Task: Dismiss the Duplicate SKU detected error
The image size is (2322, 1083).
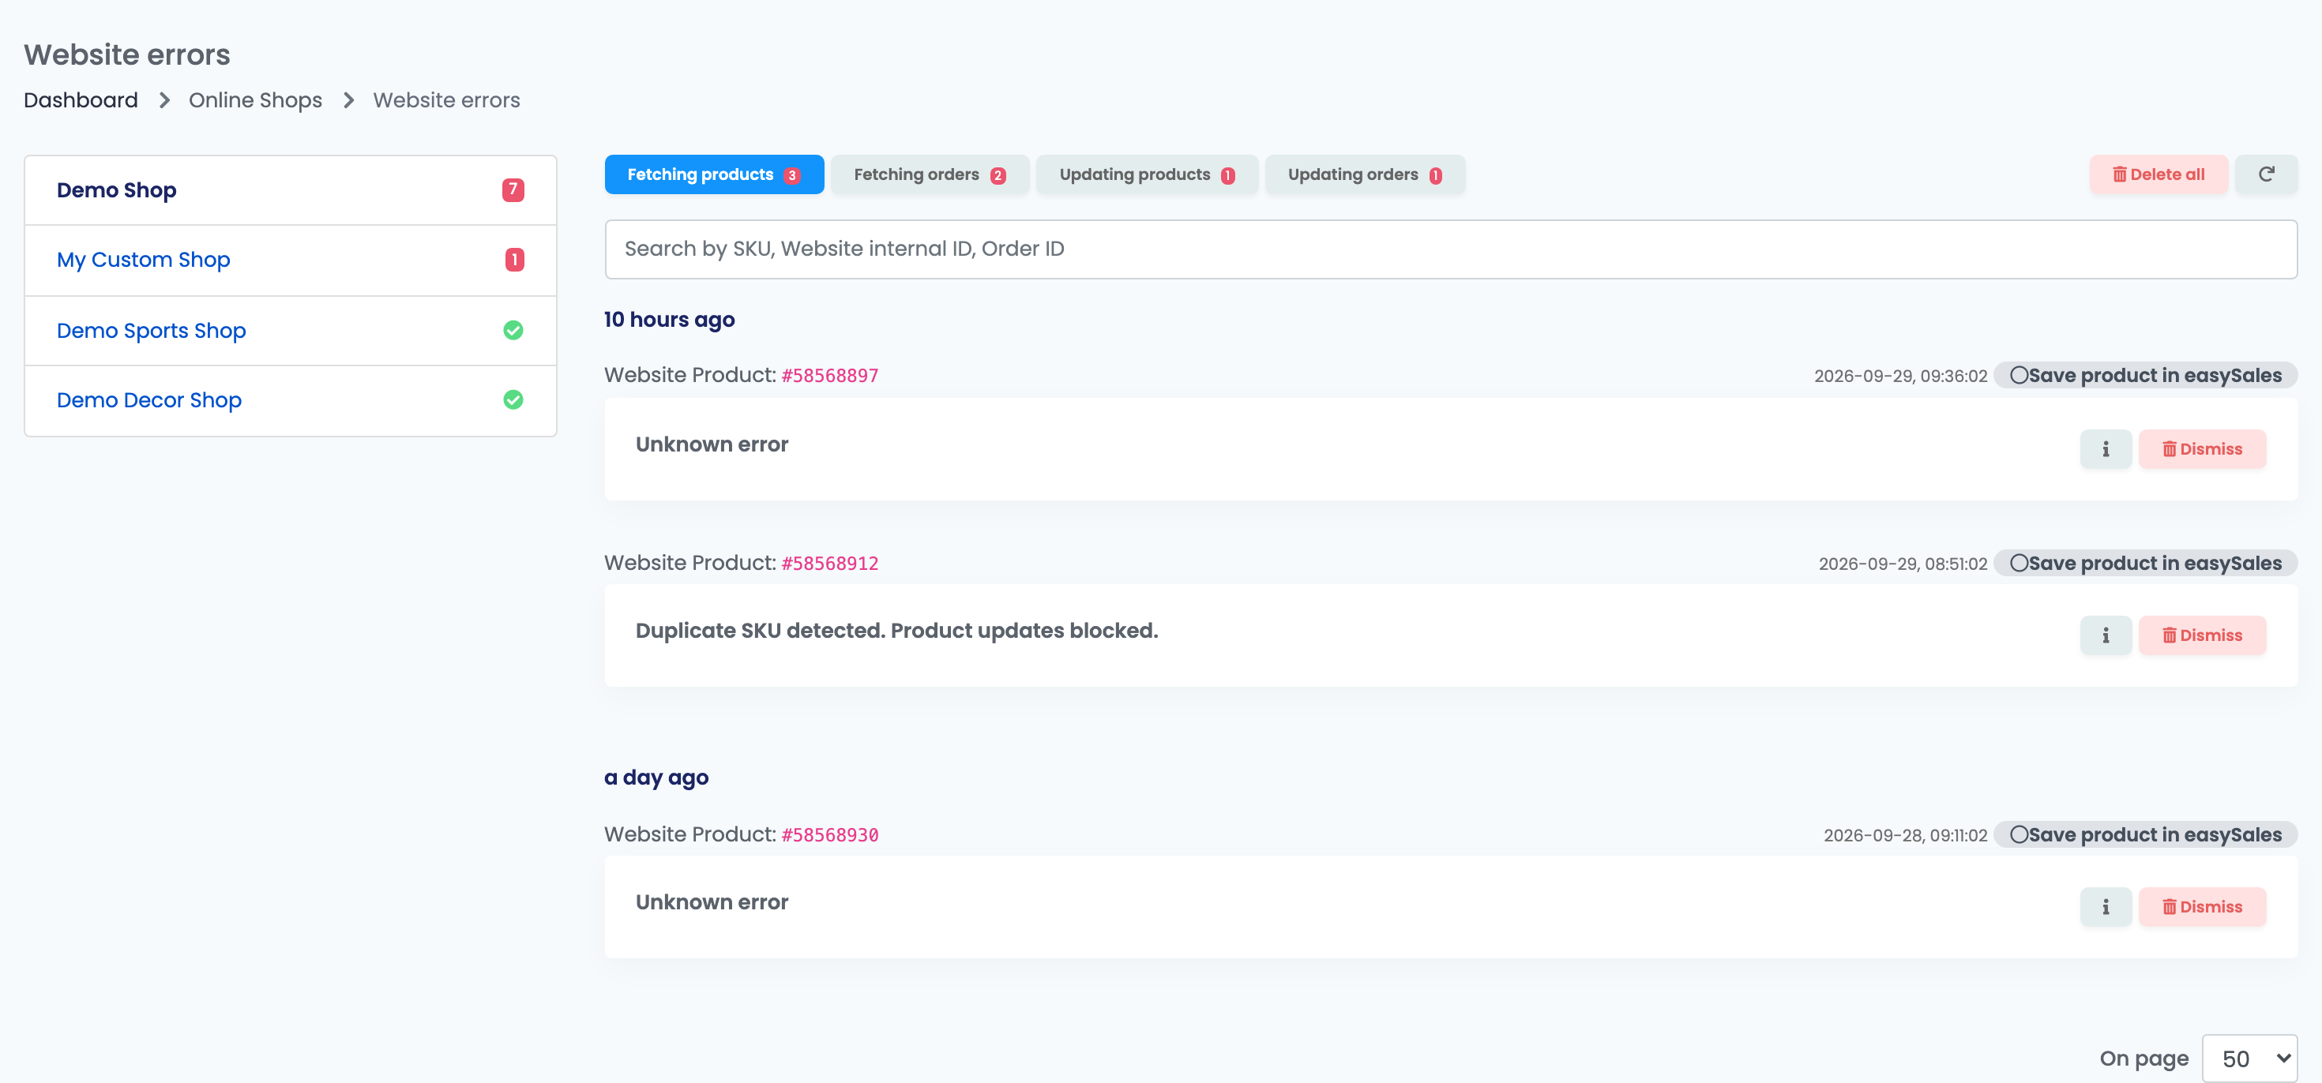Action: coord(2202,635)
